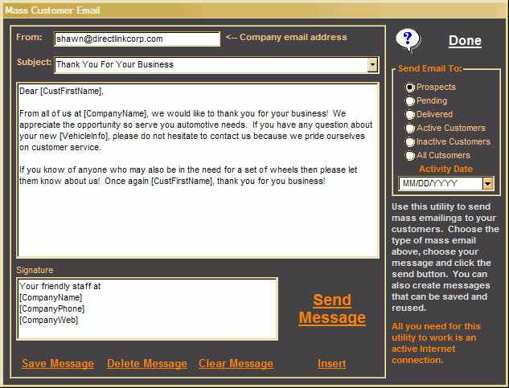The image size is (509, 388).
Task: Click the 'Activity Date' label
Action: point(445,169)
